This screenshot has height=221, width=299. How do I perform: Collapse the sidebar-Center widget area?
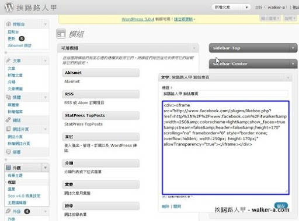[293, 63]
